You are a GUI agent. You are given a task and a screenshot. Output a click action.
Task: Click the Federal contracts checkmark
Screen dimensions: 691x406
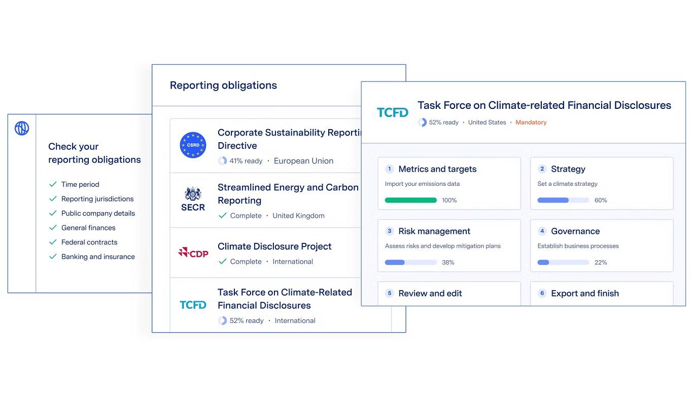[52, 242]
